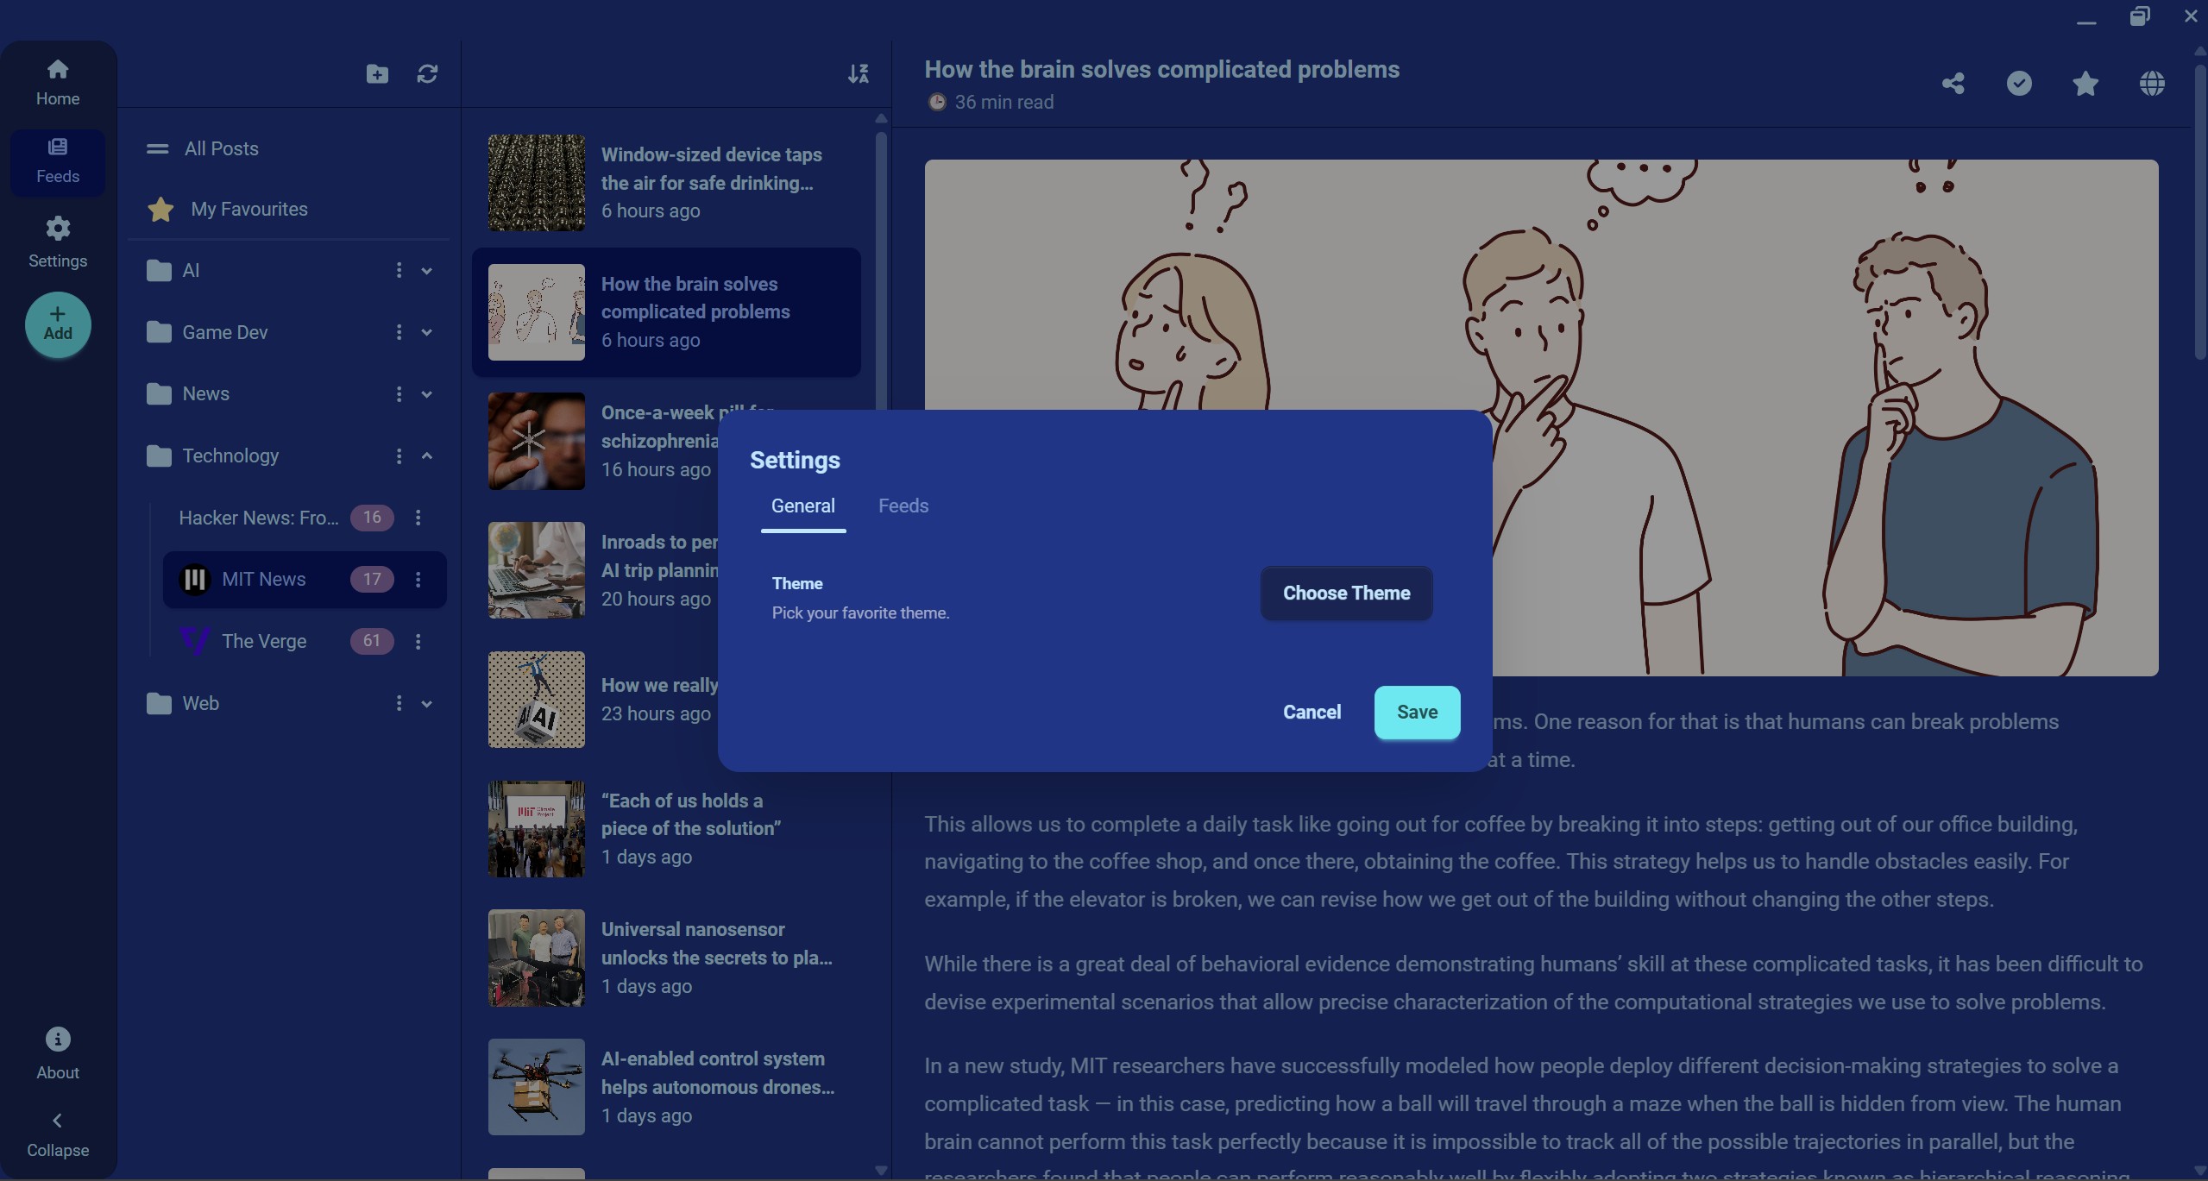
Task: Collapse the Technology folder
Action: pyautogui.click(x=426, y=455)
